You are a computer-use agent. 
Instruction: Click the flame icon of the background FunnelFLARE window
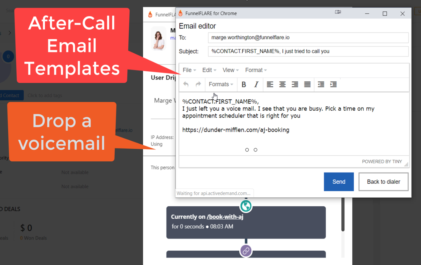tap(150, 14)
